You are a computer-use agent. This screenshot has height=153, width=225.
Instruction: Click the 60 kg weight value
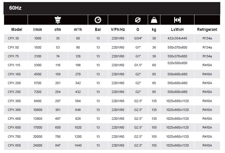click(154, 65)
